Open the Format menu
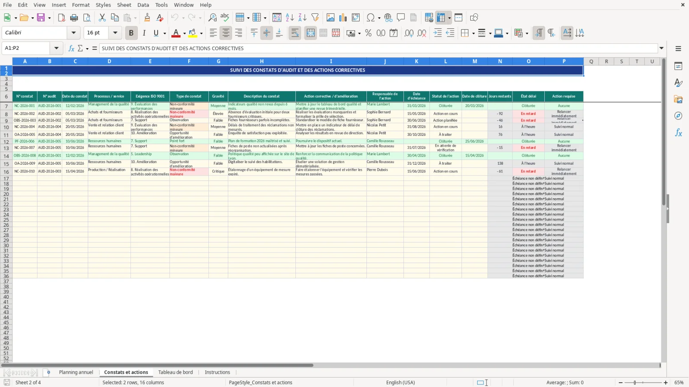 tap(81, 5)
